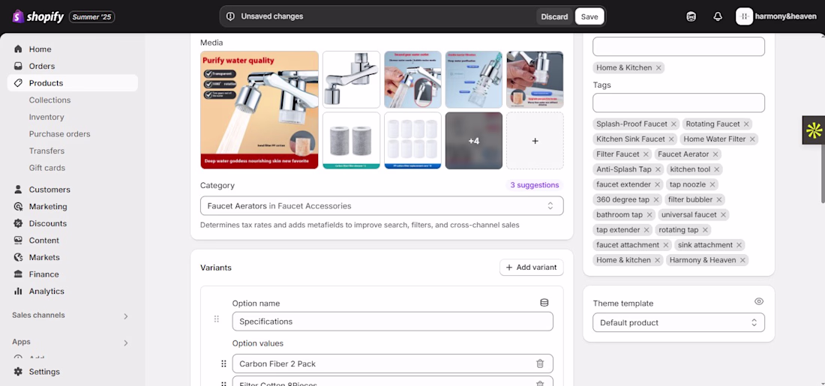The height and width of the screenshot is (386, 825).
Task: Open Collections under Products
Action: coord(49,100)
